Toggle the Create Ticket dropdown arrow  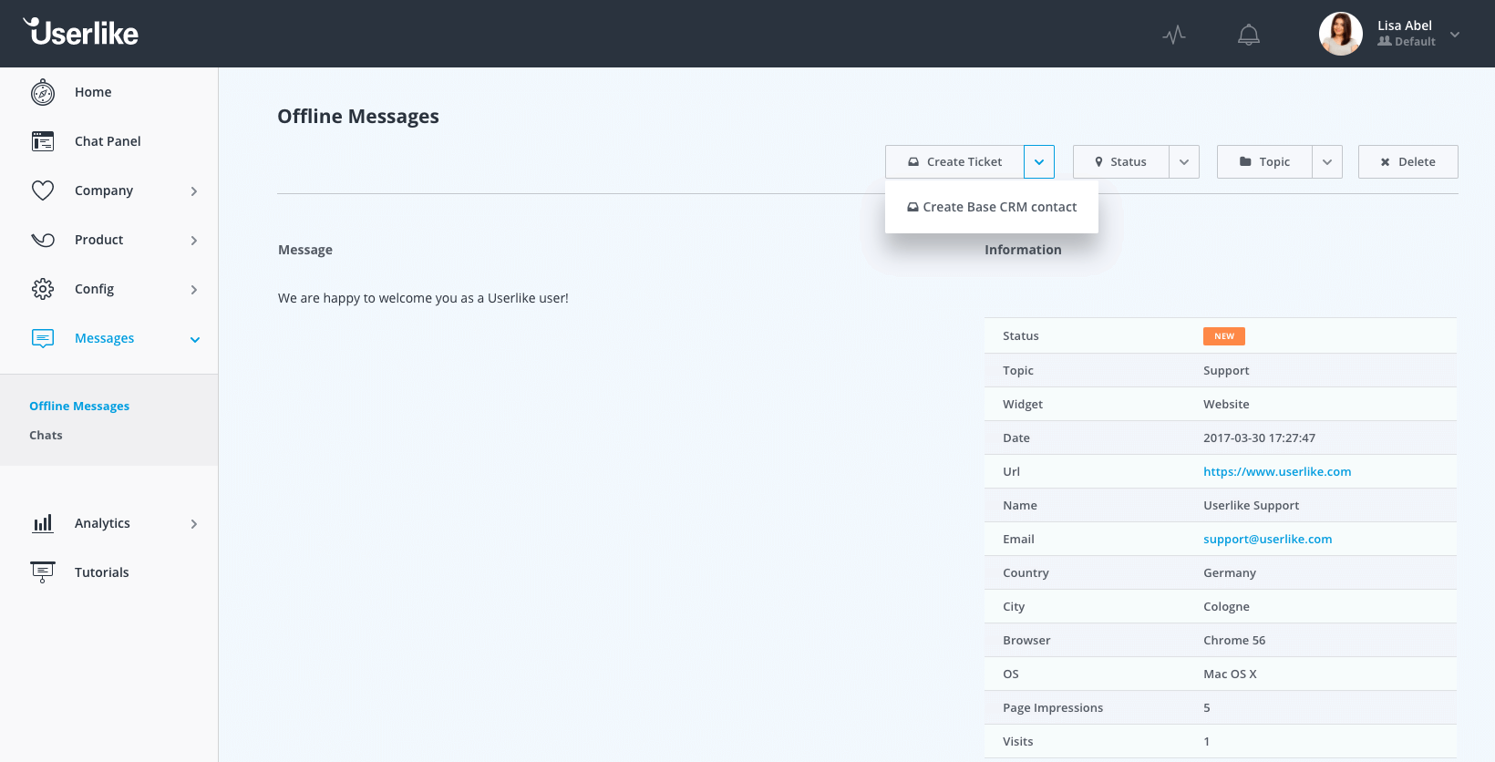pyautogui.click(x=1039, y=161)
